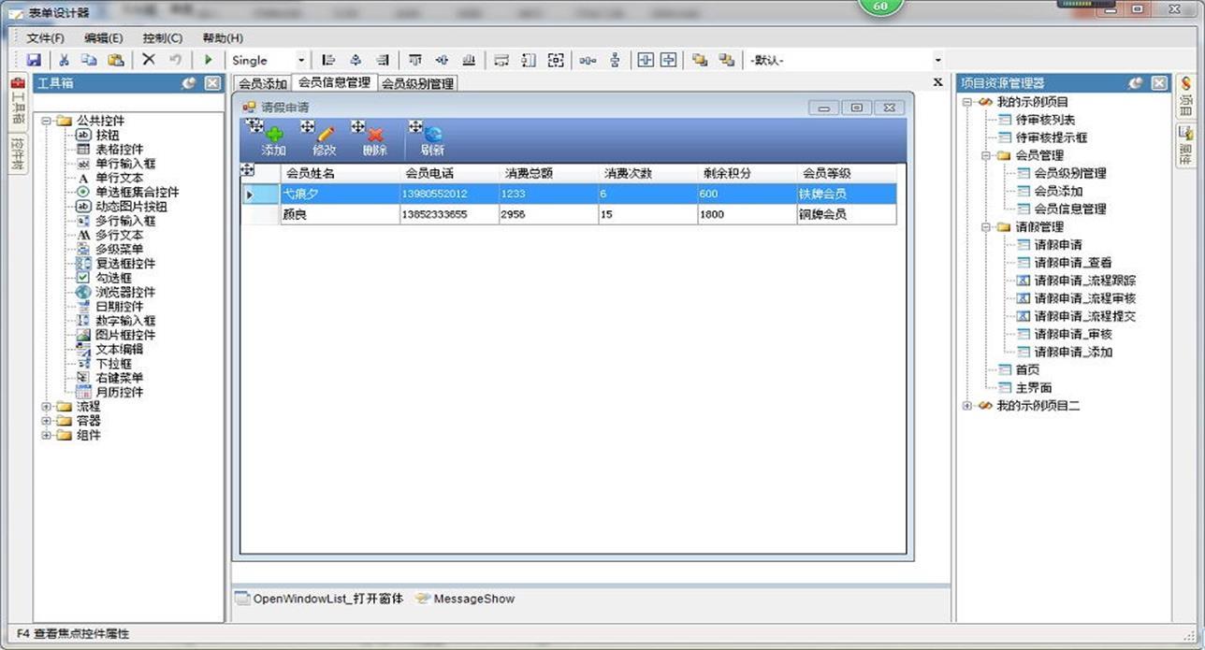Expand the 我的示例项目二 tree node
Screen dimensions: 1205x650
[x=967, y=406]
